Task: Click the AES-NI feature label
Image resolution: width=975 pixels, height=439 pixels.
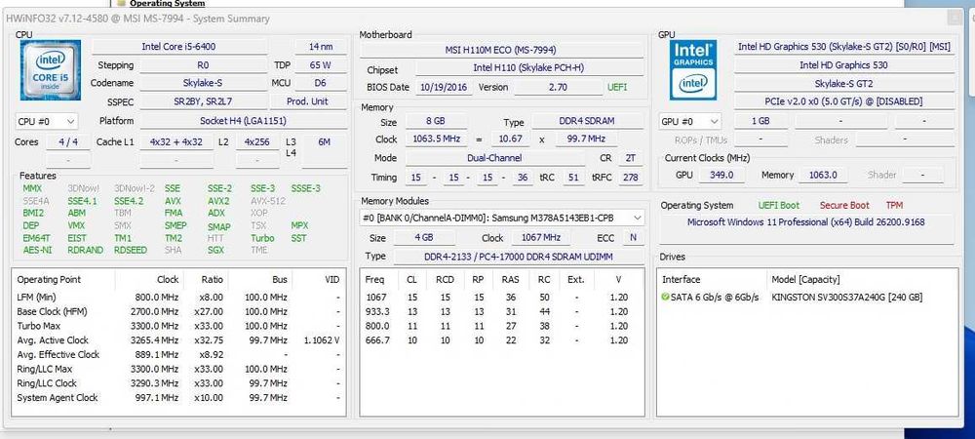Action: tap(37, 250)
